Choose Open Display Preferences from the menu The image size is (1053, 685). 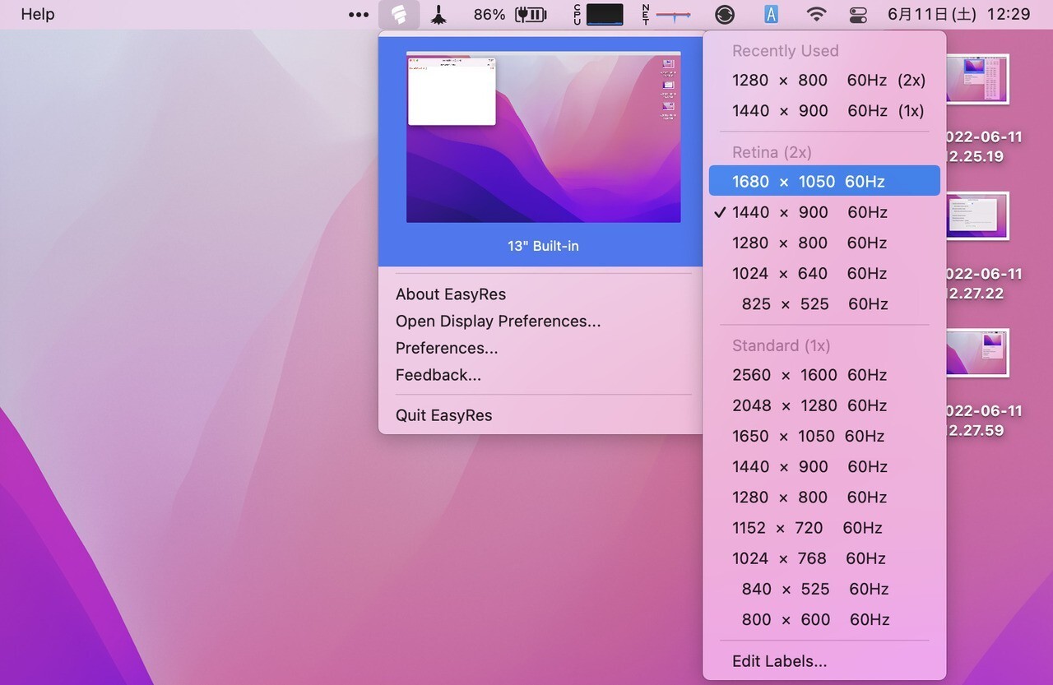[498, 321]
